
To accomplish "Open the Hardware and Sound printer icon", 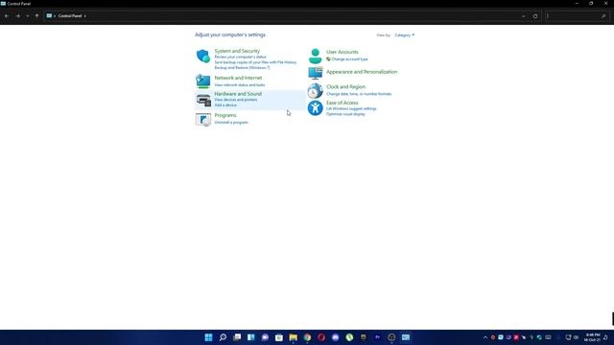I will point(203,100).
